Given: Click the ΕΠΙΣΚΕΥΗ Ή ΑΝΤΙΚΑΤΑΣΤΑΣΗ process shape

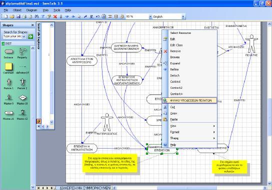Looking at the screenshot, I should [82, 148].
